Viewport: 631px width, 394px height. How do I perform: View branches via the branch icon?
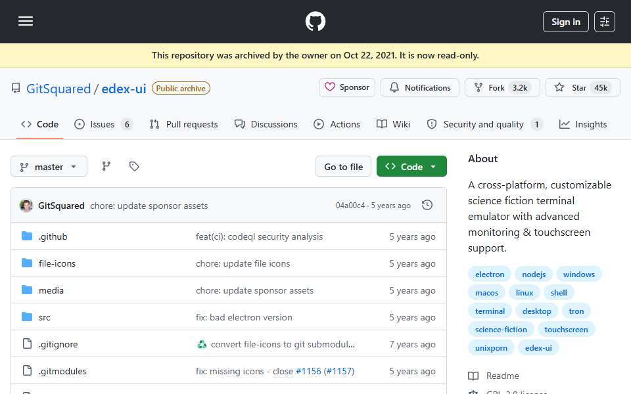coord(106,166)
